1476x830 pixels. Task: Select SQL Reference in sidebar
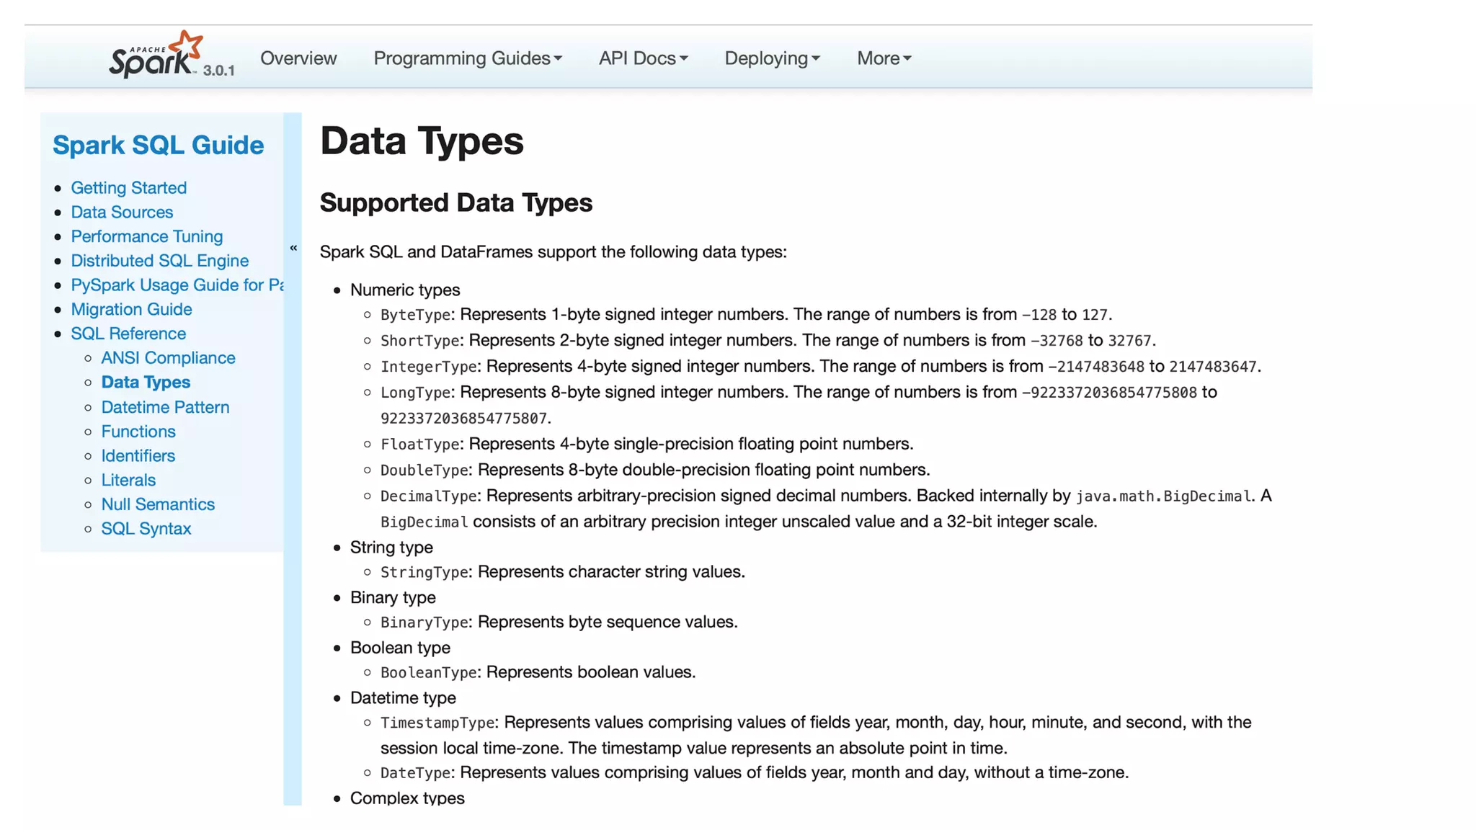pyautogui.click(x=128, y=334)
